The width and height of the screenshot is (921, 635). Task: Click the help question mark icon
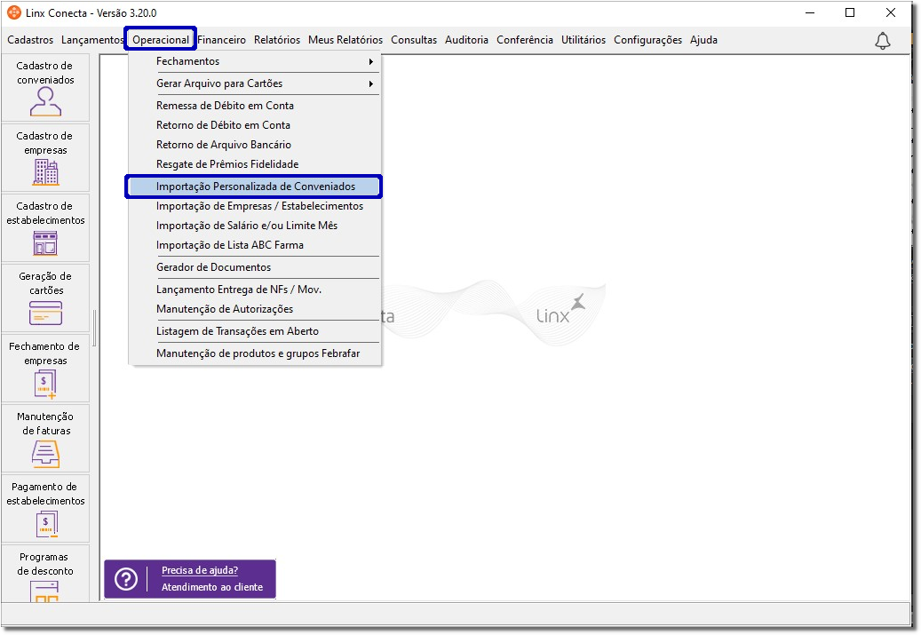[126, 579]
